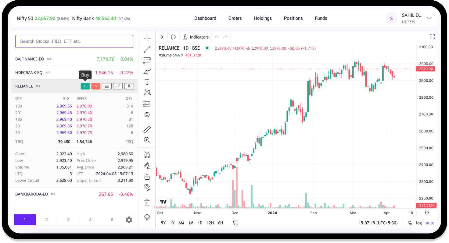
Task: Enable logarithmic scale via log toggle
Action: tap(419, 223)
